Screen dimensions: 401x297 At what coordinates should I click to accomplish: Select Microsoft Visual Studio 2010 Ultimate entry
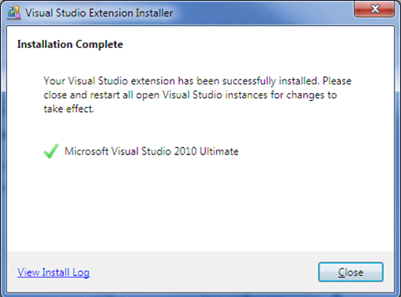[152, 151]
